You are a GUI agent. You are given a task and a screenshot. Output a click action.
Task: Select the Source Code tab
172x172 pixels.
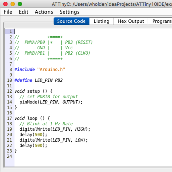[71, 21]
